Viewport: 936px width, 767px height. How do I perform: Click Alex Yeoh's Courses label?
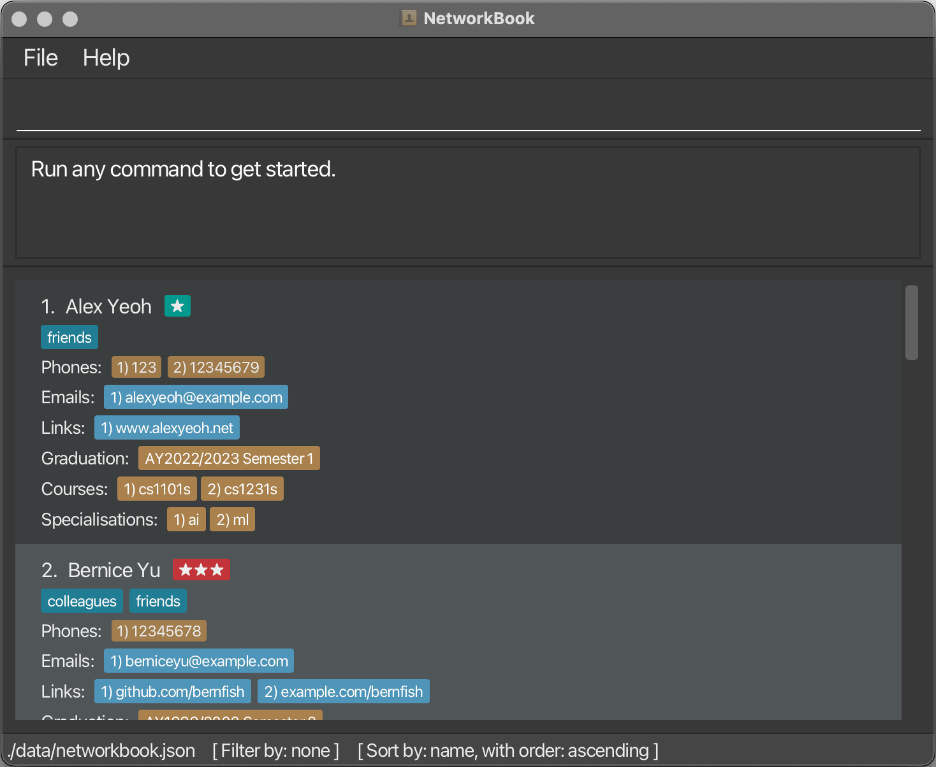(75, 489)
